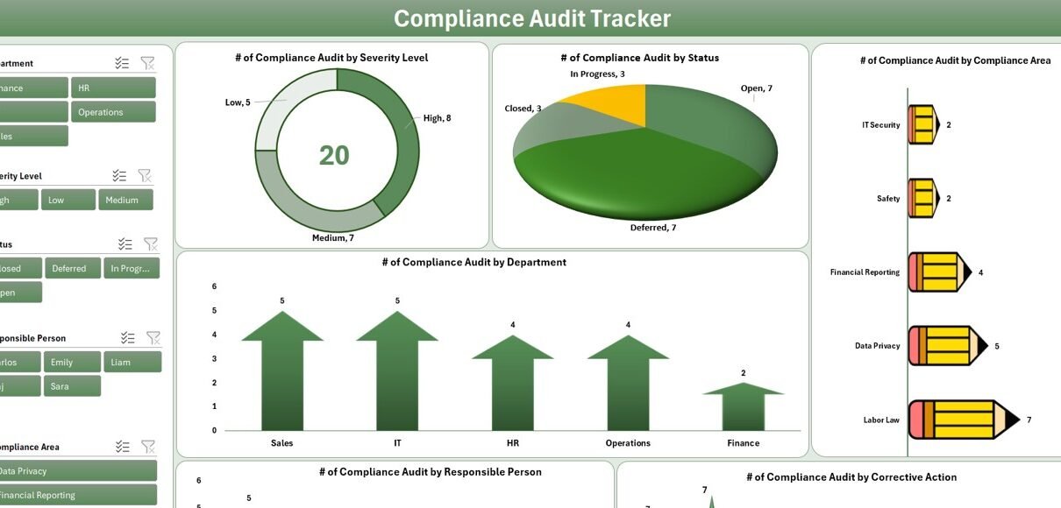Screen dimensions: 1061x508
Task: Toggle multi-select on the Severity Level slicer
Action: click(120, 176)
